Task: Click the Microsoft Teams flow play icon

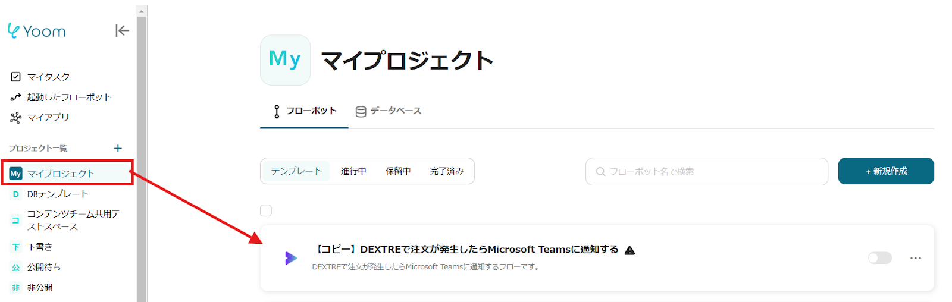Action: 291,258
